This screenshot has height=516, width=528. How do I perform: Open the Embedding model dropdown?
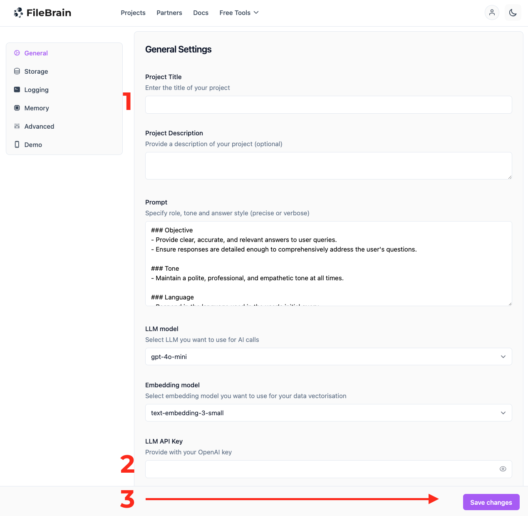pos(328,413)
